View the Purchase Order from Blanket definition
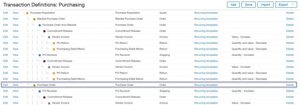 point(16,25)
